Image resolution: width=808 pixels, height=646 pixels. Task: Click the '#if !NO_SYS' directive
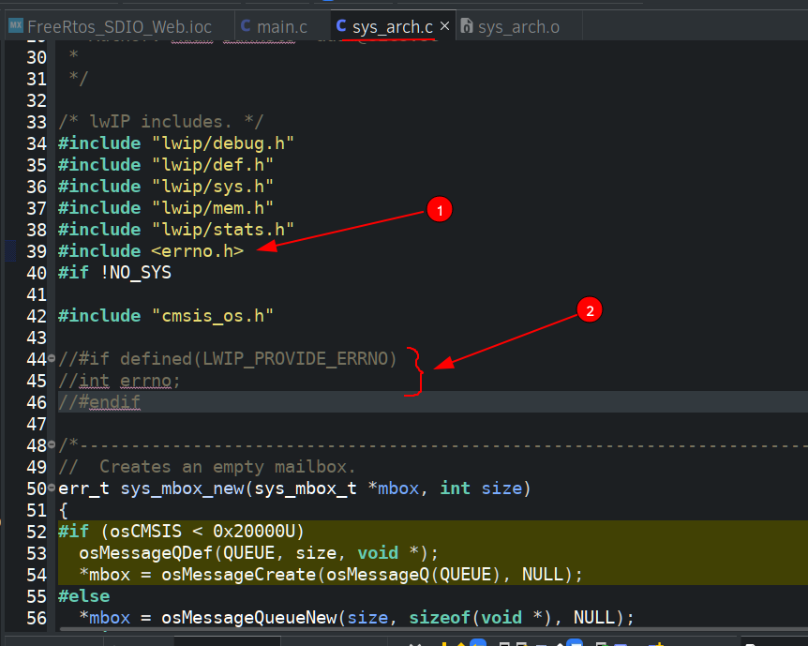pyautogui.click(x=114, y=273)
